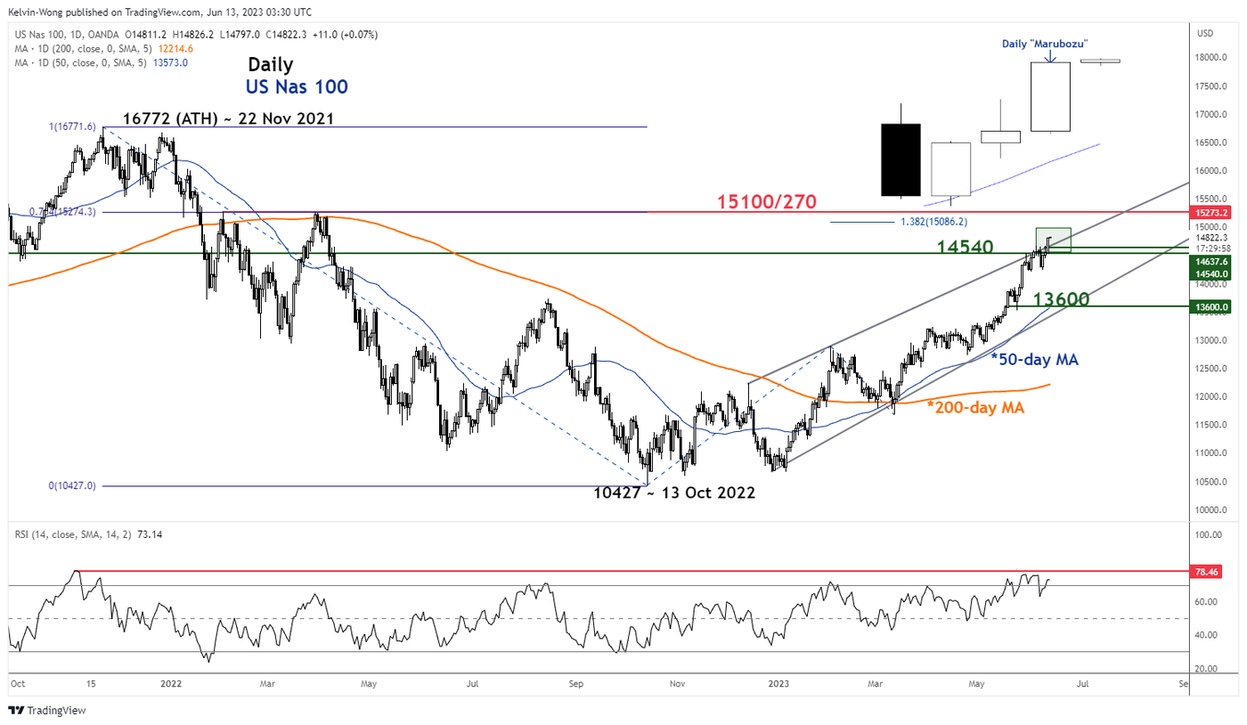Click the 2022 label on time axis
Screen dimensions: 1247x725
tap(170, 684)
